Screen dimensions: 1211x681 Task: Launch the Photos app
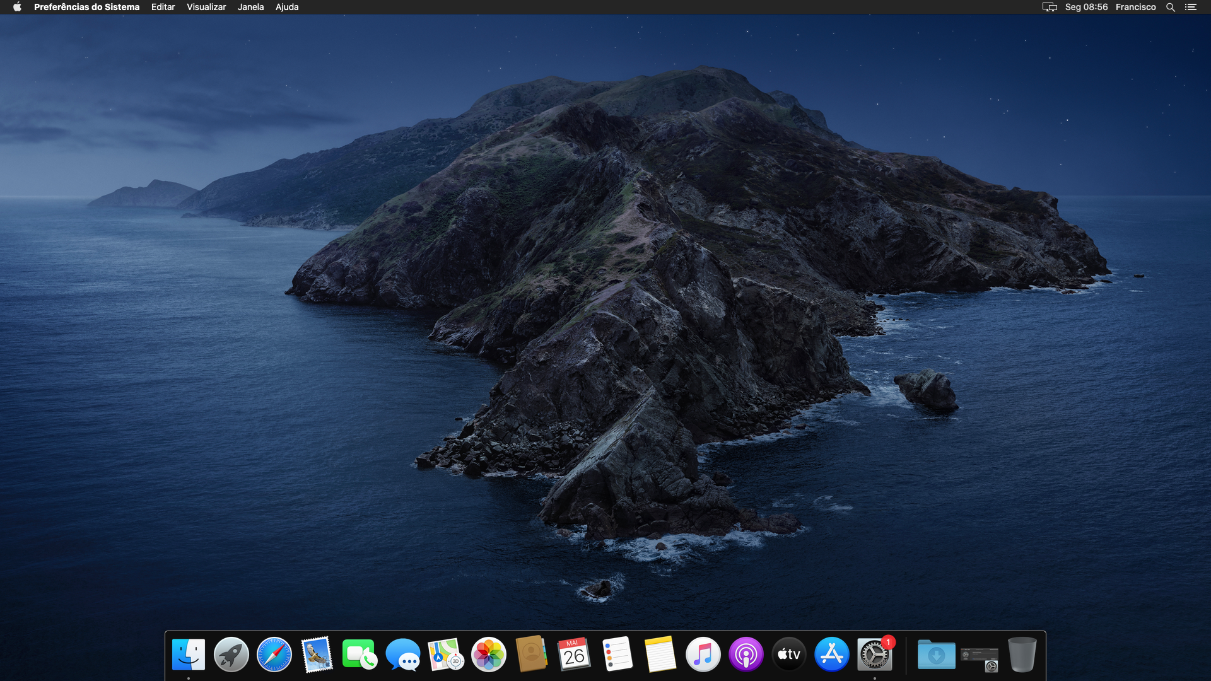coord(489,655)
